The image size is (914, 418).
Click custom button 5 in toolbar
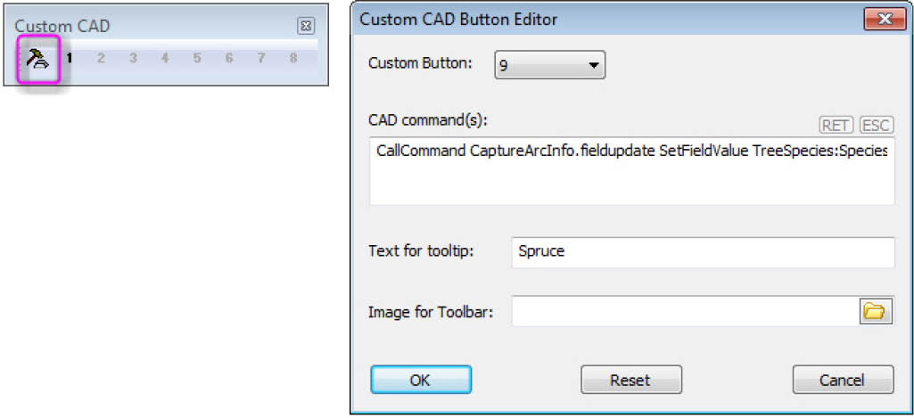pyautogui.click(x=198, y=58)
